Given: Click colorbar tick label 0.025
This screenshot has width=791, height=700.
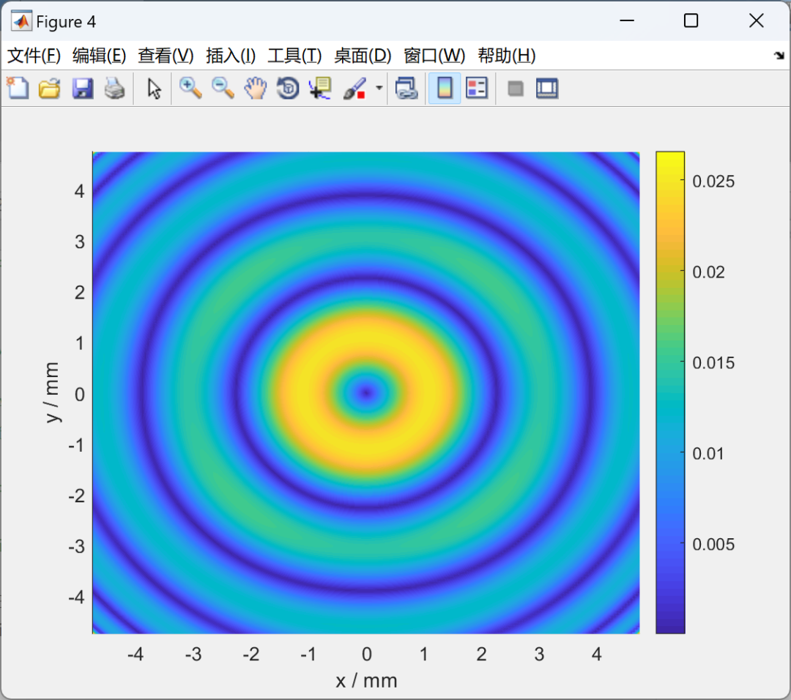Looking at the screenshot, I should click(713, 182).
